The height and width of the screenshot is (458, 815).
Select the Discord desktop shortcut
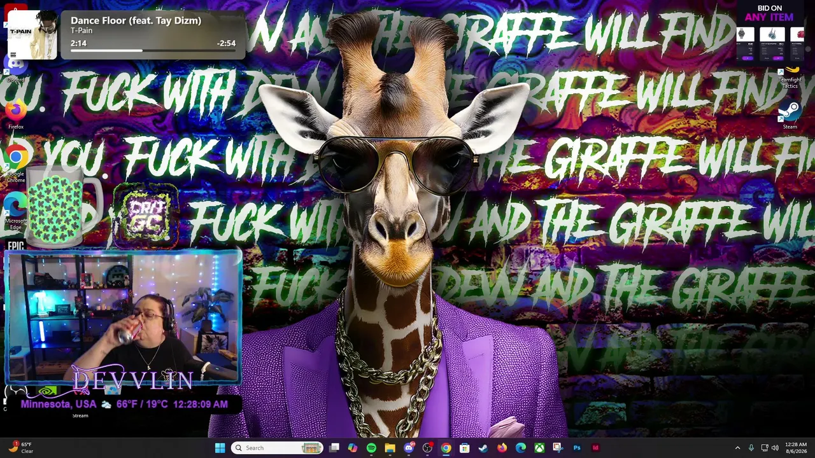(15, 68)
